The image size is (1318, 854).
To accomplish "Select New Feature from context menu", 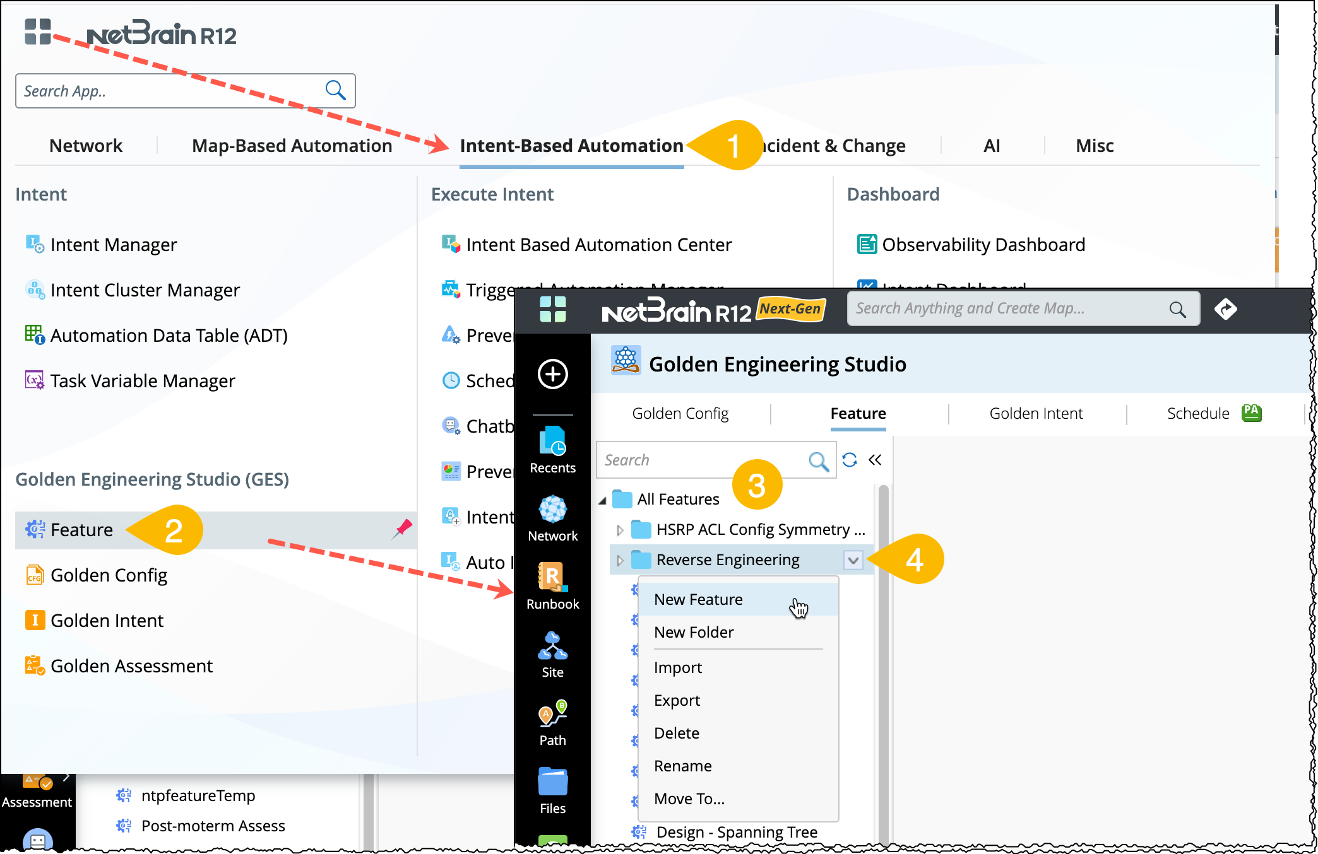I will [x=698, y=599].
